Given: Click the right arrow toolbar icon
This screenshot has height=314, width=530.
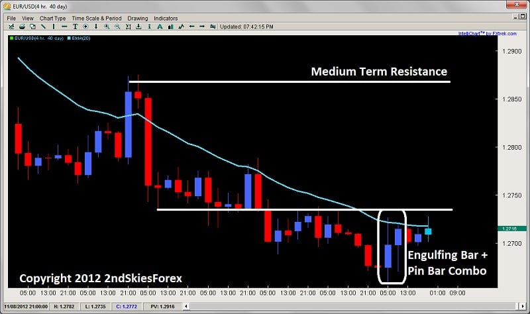Looking at the screenshot, I should coord(202,26).
